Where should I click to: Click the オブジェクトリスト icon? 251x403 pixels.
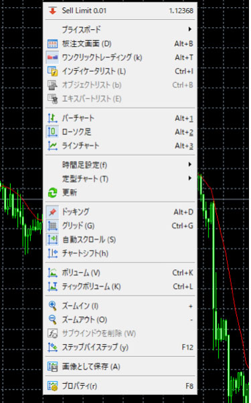click(52, 85)
